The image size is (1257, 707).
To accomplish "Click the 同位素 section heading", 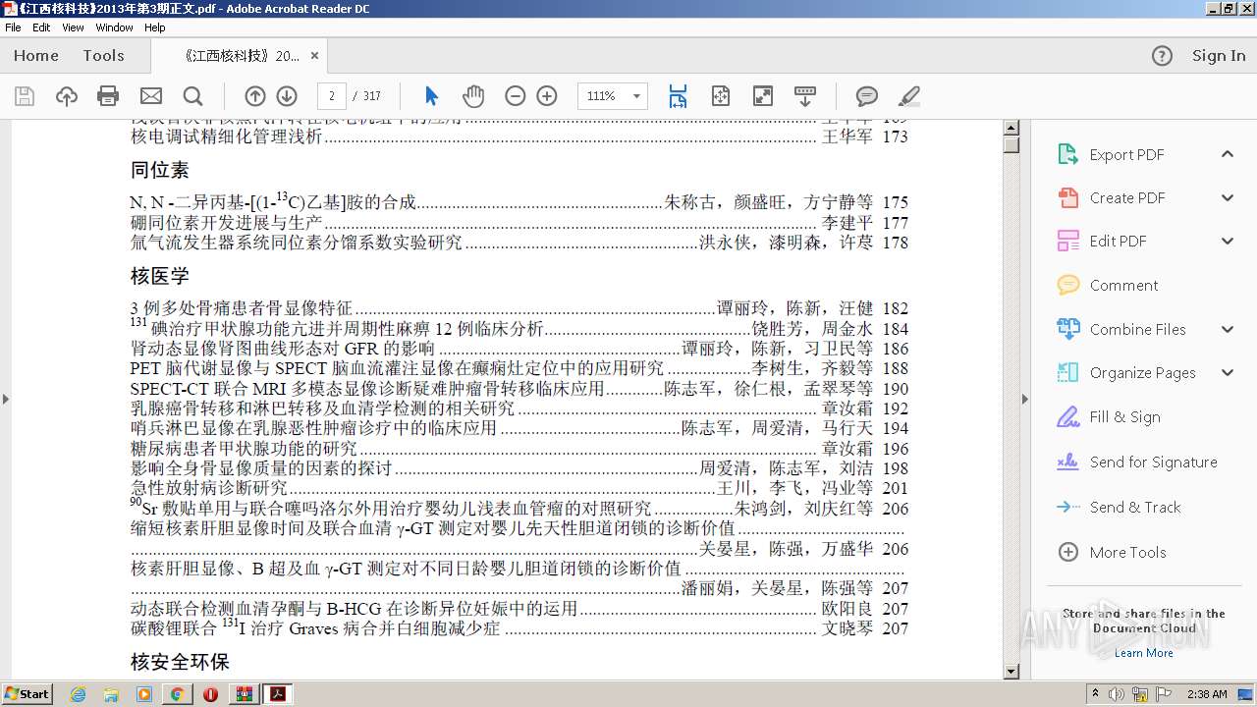I will pyautogui.click(x=160, y=170).
